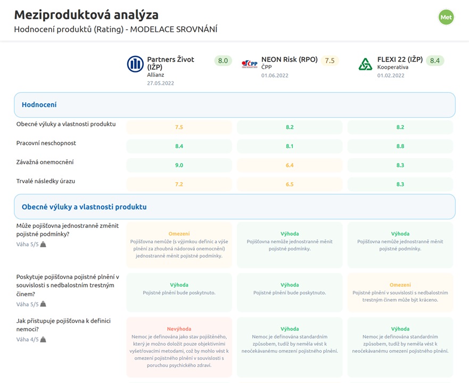Click the 6.4 score for Závažná onemocnění
The width and height of the screenshot is (469, 383).
(x=290, y=165)
